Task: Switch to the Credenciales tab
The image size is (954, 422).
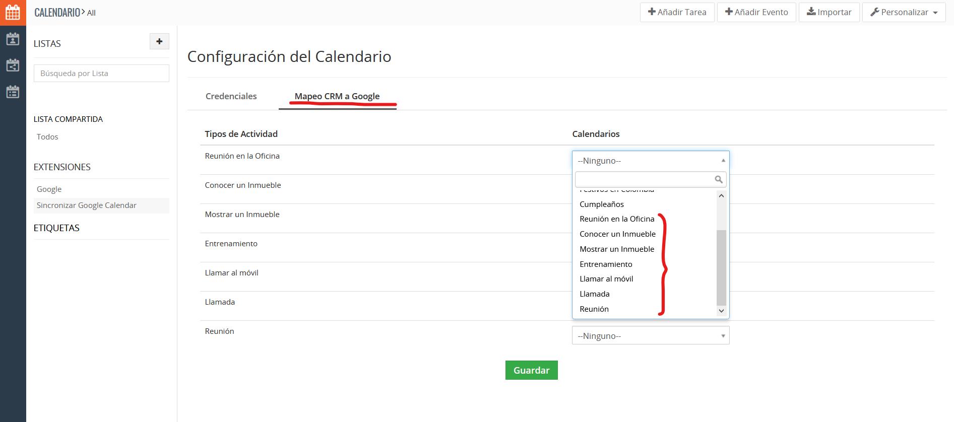Action: point(231,96)
